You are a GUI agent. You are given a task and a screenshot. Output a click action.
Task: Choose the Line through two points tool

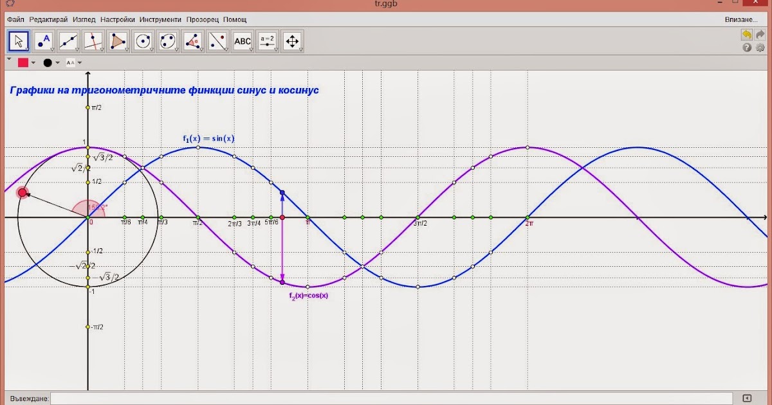[x=69, y=41]
